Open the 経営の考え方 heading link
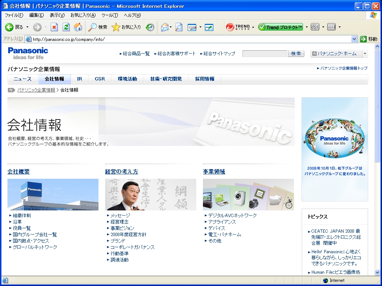 [122, 172]
